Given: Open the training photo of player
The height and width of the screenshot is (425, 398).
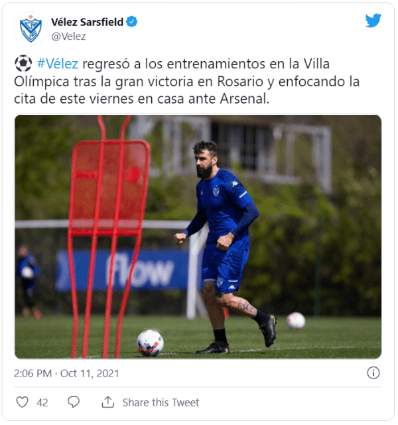Looking at the screenshot, I should (198, 237).
